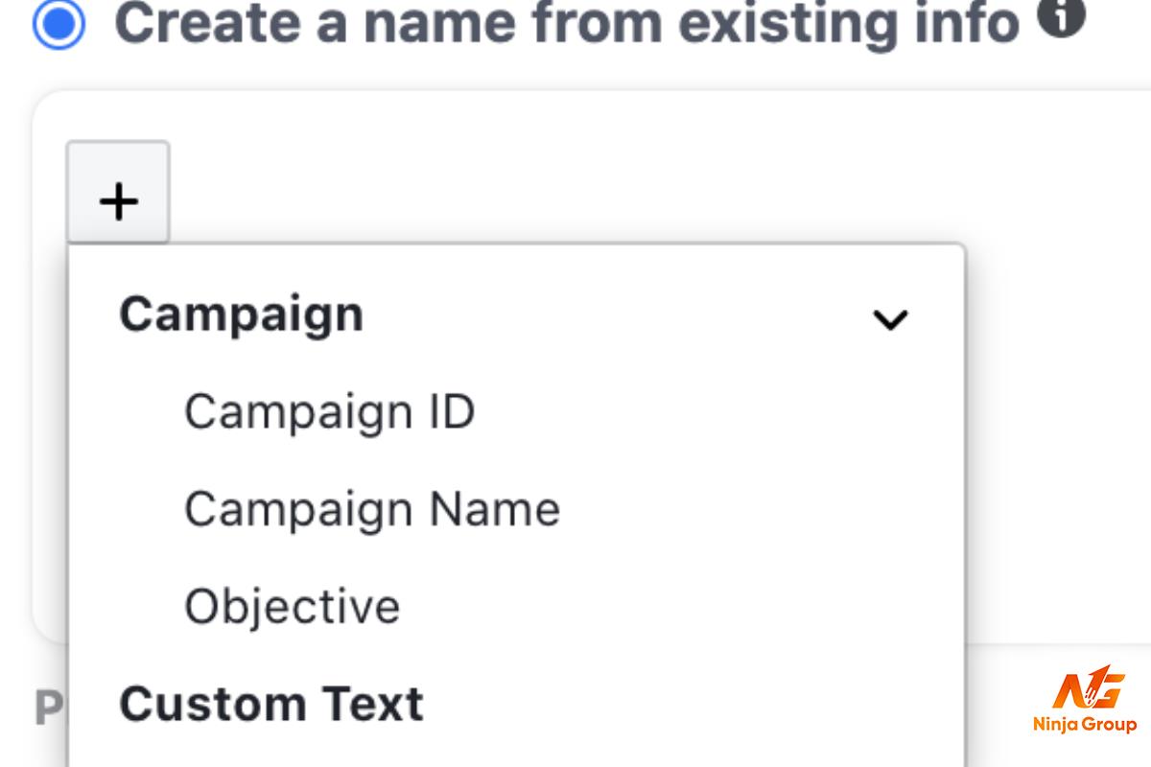Image resolution: width=1151 pixels, height=767 pixels.
Task: Click the empty name area right of plus button
Action: [x=662, y=192]
